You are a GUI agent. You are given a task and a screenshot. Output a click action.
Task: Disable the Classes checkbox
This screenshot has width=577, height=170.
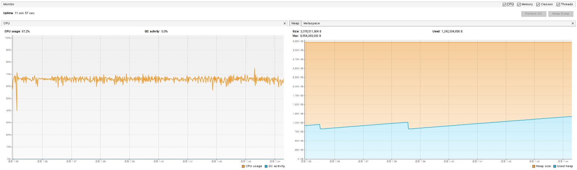point(538,4)
